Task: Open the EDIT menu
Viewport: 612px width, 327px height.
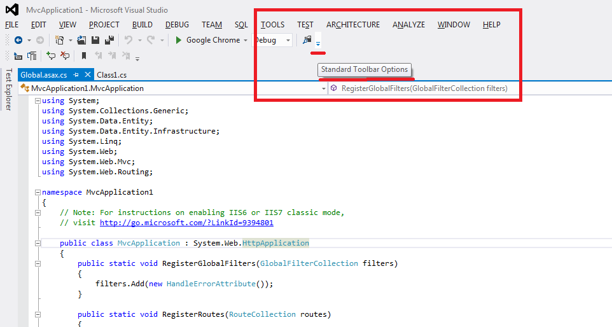Action: point(39,25)
